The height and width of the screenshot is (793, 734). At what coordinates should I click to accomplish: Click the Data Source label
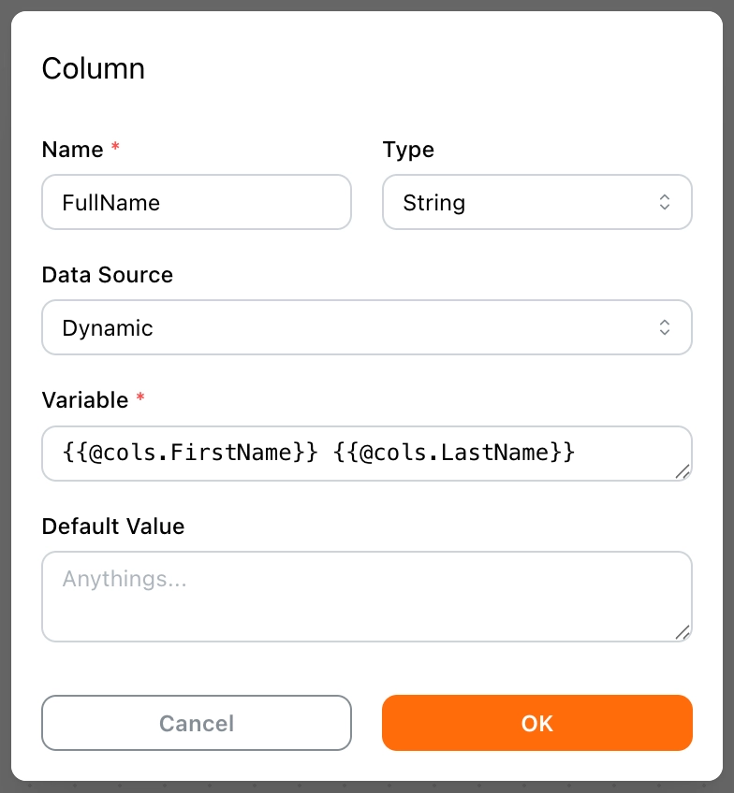108,275
